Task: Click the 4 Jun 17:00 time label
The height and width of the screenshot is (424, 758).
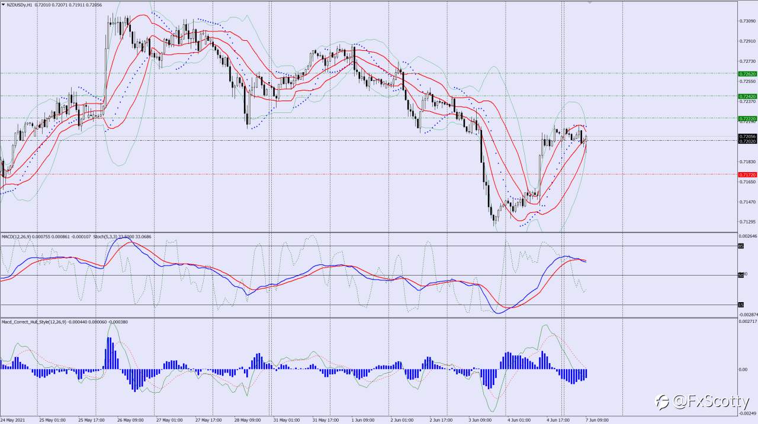Action: (x=558, y=420)
